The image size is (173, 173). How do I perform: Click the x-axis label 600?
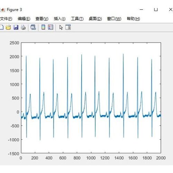coord(63,158)
